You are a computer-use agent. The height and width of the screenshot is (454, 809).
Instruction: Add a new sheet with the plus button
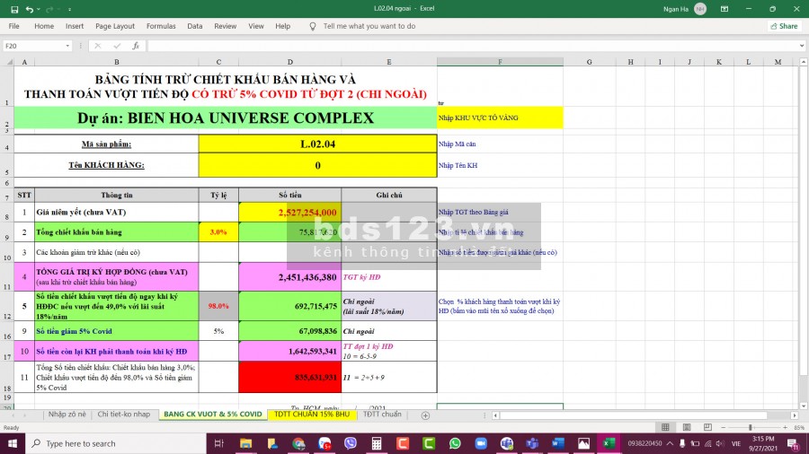pyautogui.click(x=425, y=415)
